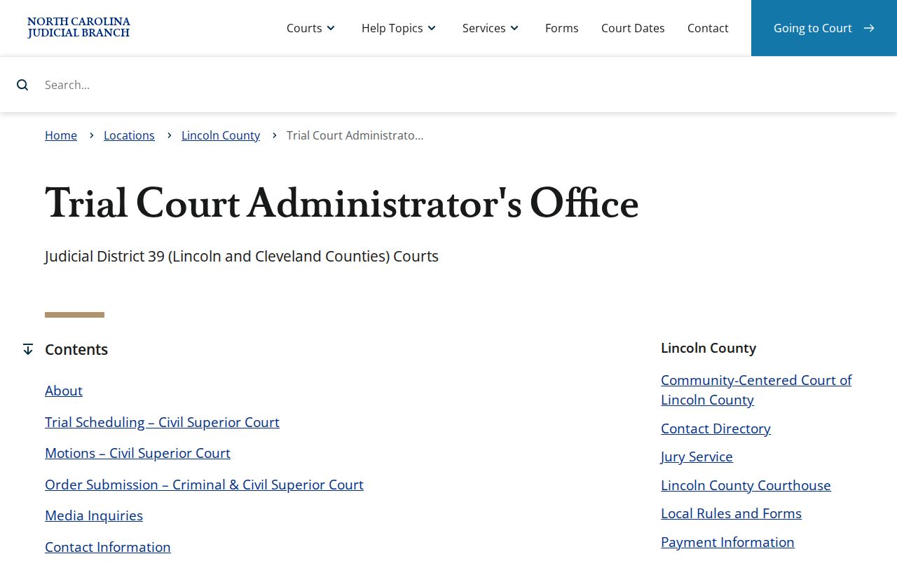The width and height of the screenshot is (897, 561).
Task: Click the Going to Court arrow icon
Action: pyautogui.click(x=869, y=28)
